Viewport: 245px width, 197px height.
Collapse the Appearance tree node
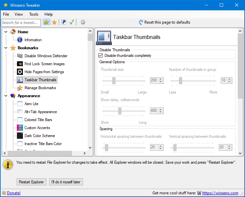[6, 96]
